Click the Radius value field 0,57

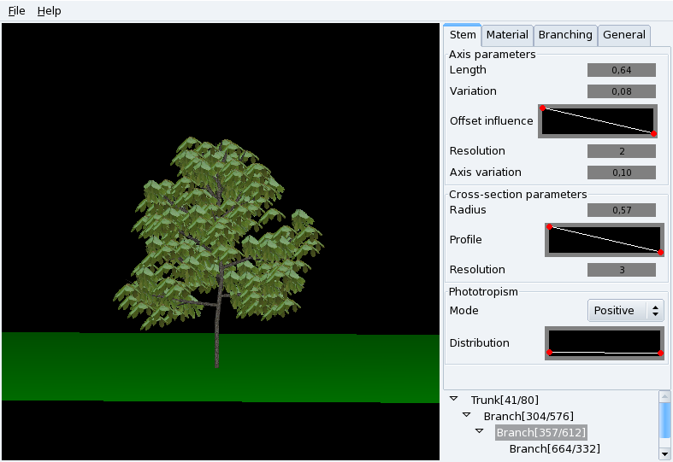[x=621, y=210]
